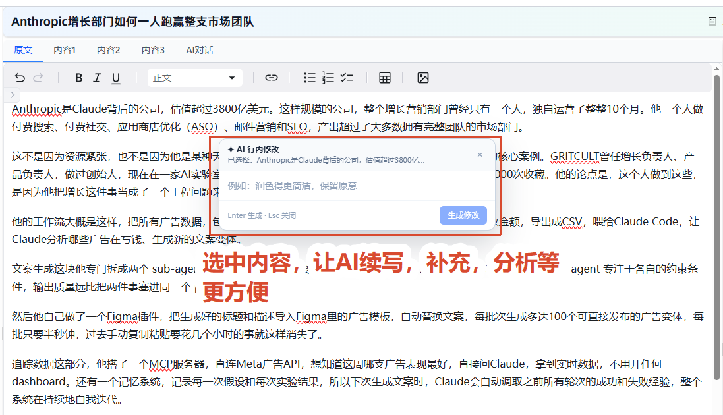This screenshot has width=723, height=415.
Task: Expand the left sidebar chevron
Action: click(x=13, y=95)
